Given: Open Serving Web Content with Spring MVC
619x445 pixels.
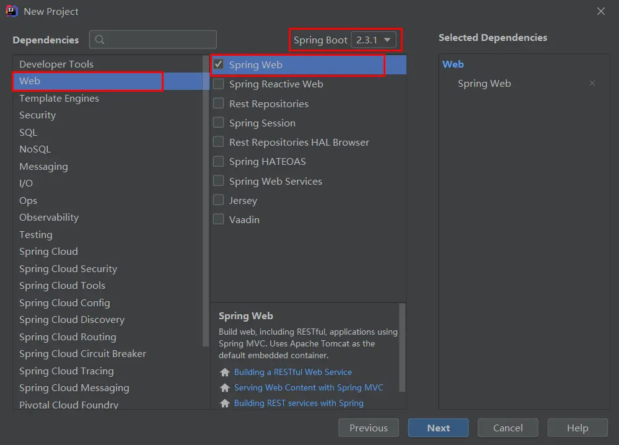Looking at the screenshot, I should click(x=309, y=388).
